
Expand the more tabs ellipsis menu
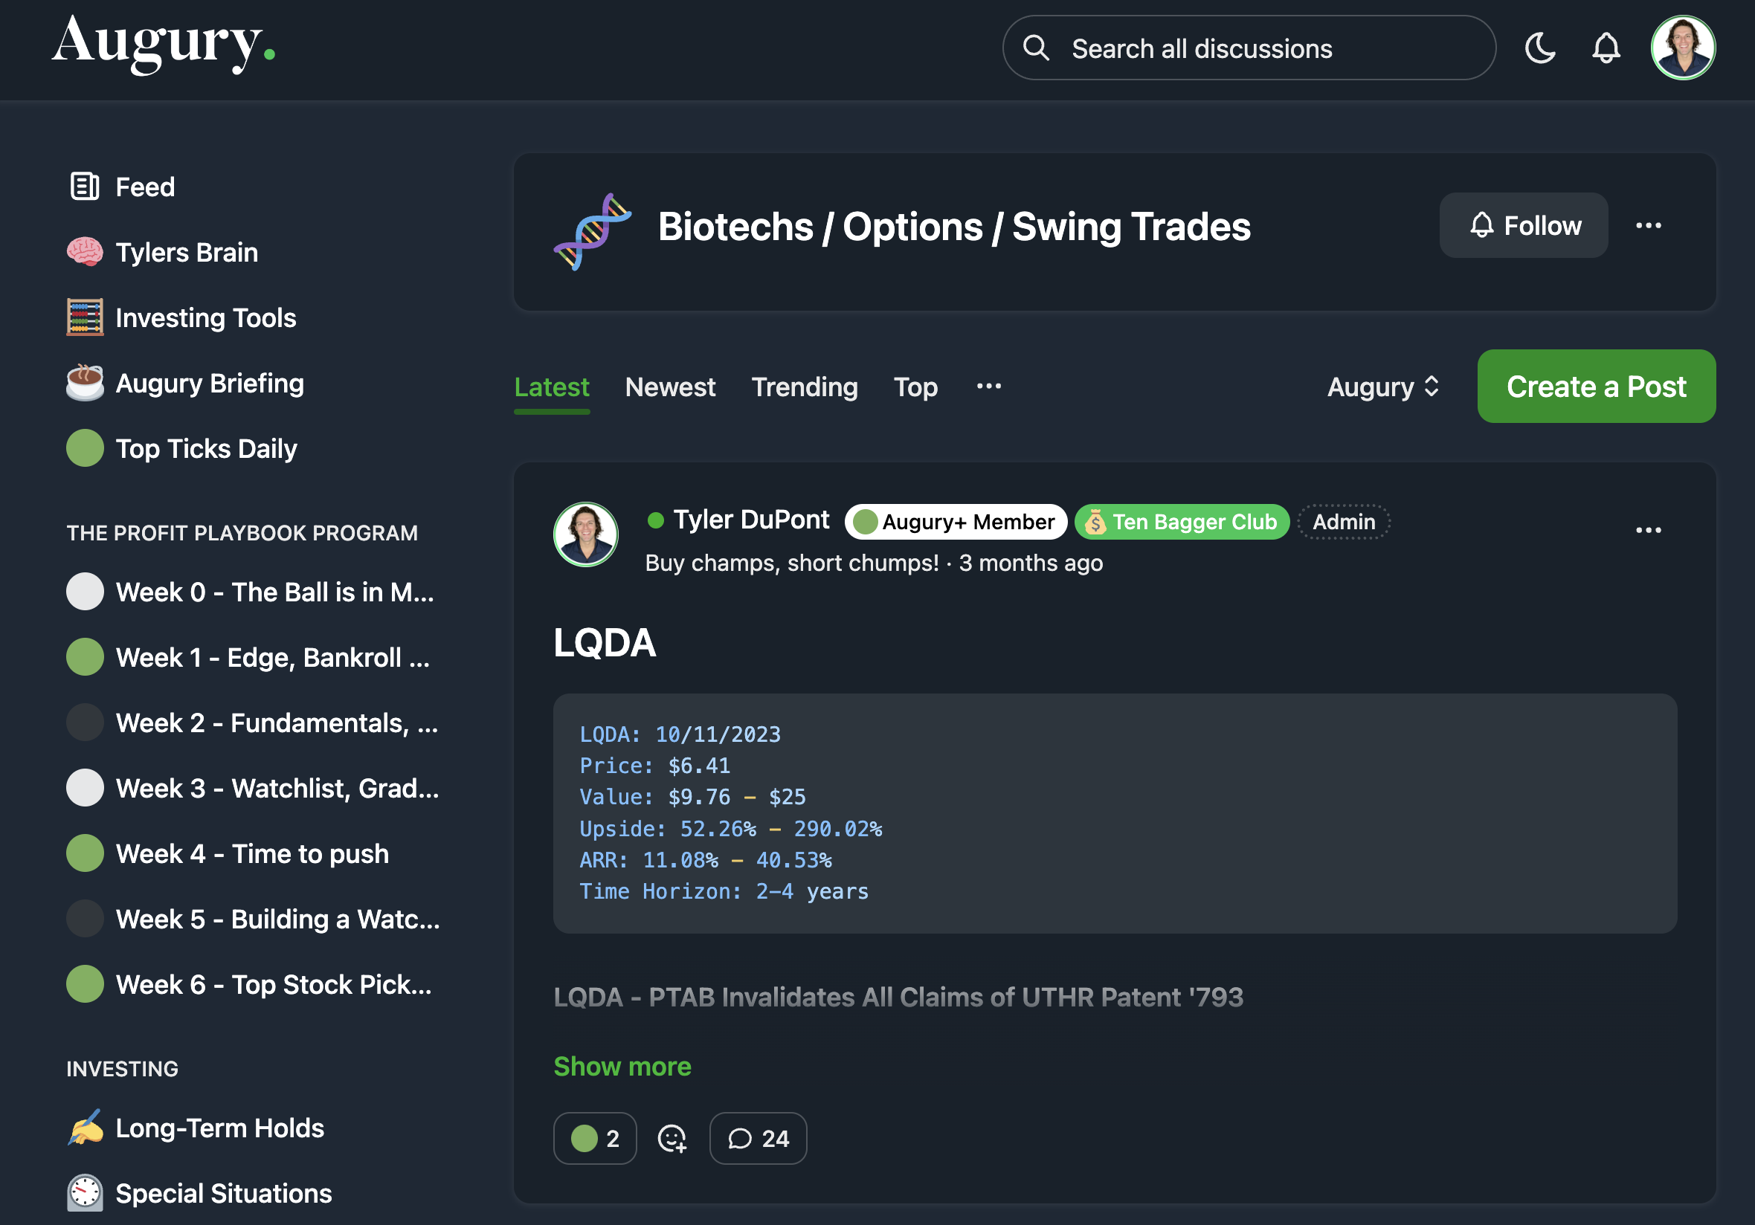[x=985, y=385]
